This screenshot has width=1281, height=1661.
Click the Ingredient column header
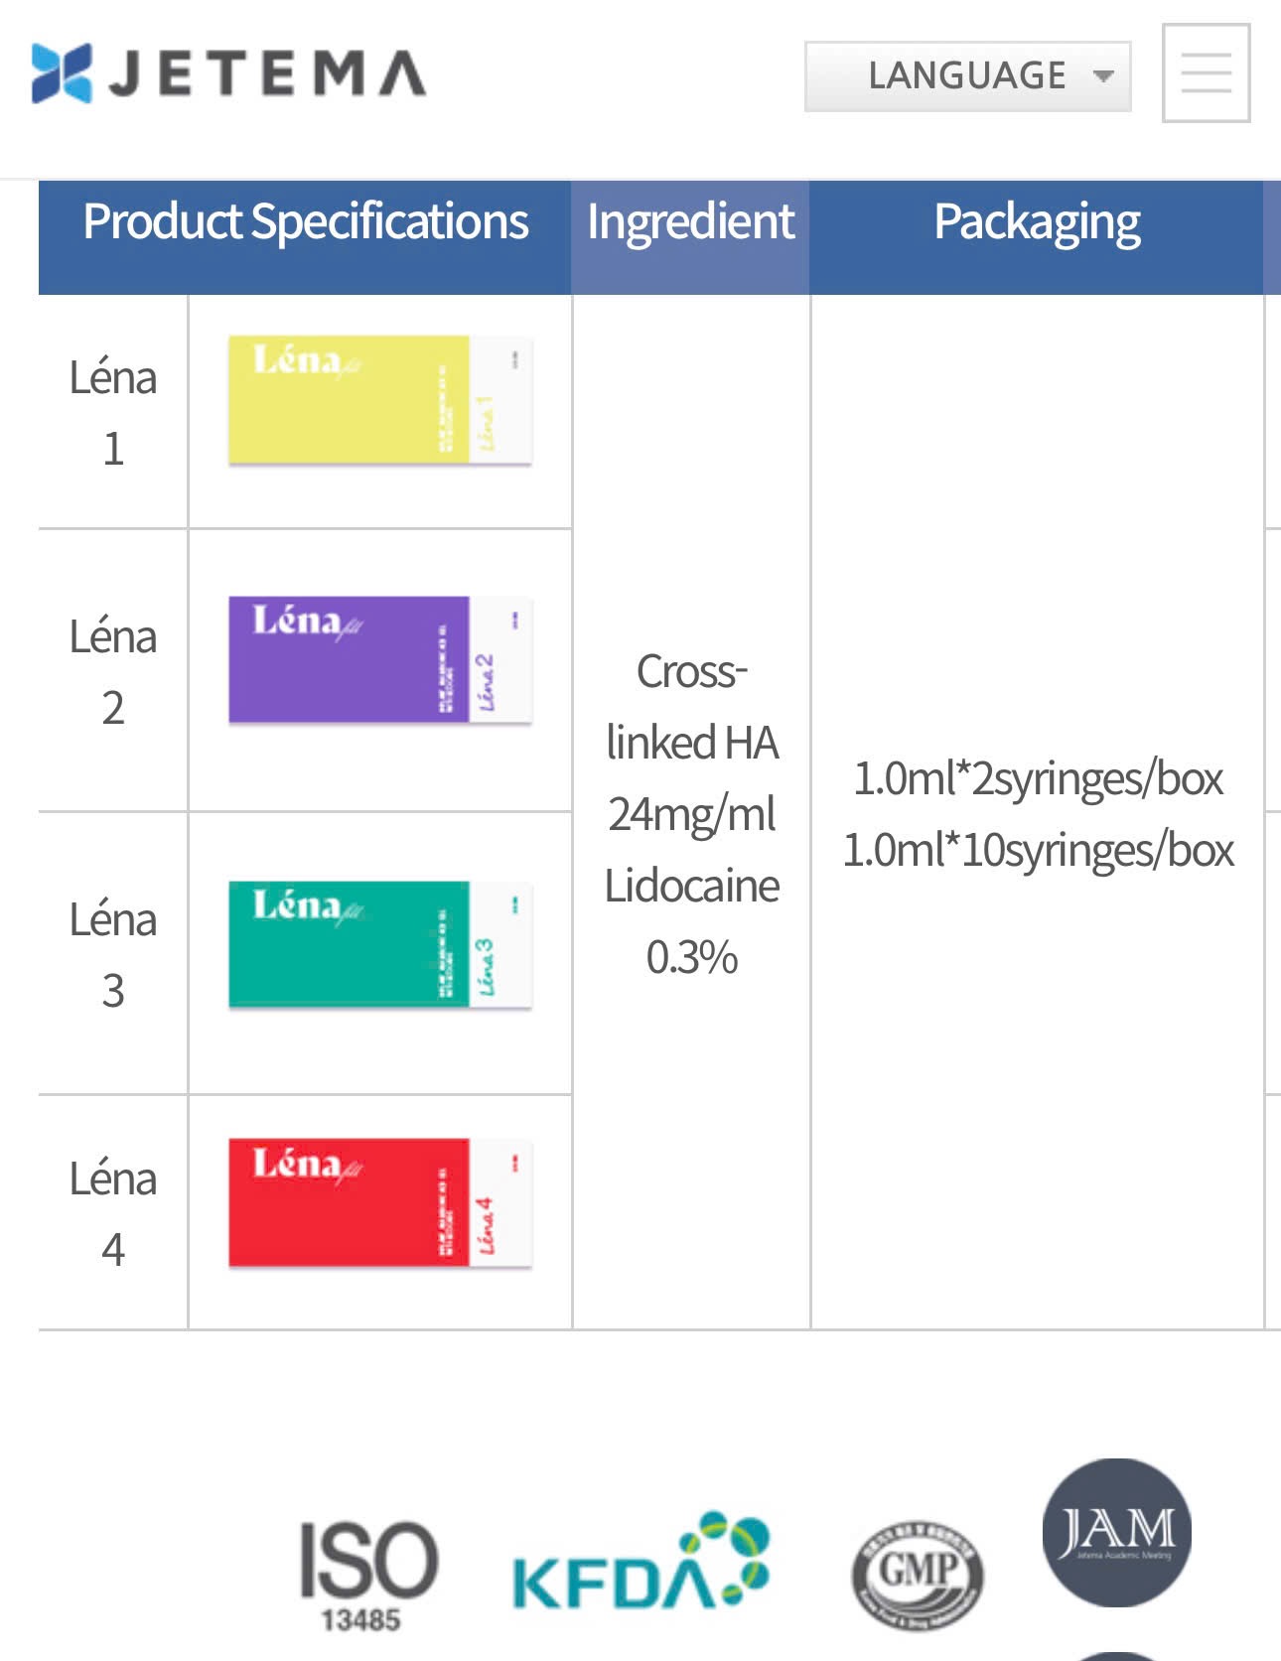[690, 221]
